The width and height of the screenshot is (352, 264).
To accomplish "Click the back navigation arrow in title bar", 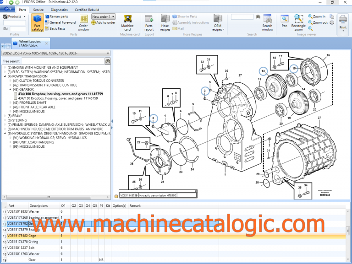I will point(11,2).
